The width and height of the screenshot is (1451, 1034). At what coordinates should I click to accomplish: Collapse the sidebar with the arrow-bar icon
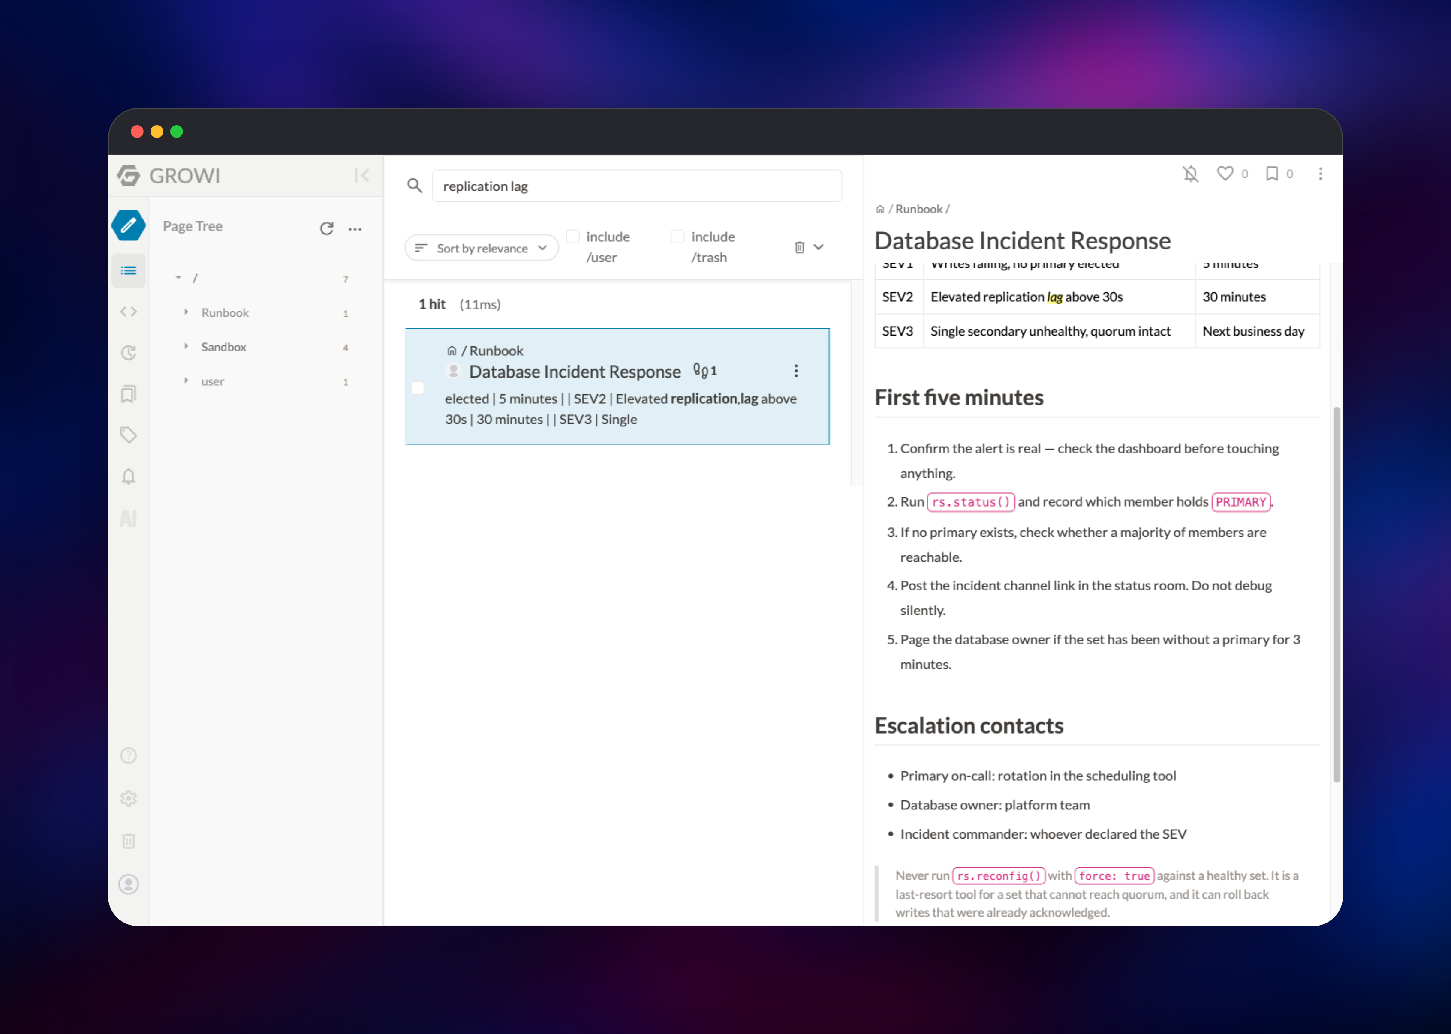[361, 175]
